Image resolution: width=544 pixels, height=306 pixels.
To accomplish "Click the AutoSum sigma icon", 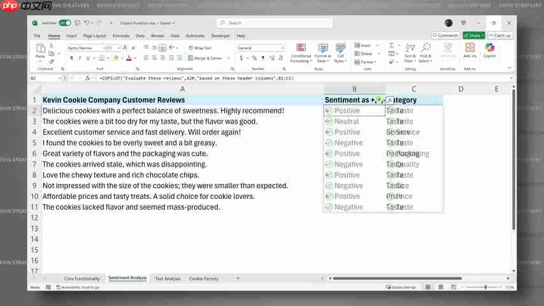I will [x=391, y=45].
